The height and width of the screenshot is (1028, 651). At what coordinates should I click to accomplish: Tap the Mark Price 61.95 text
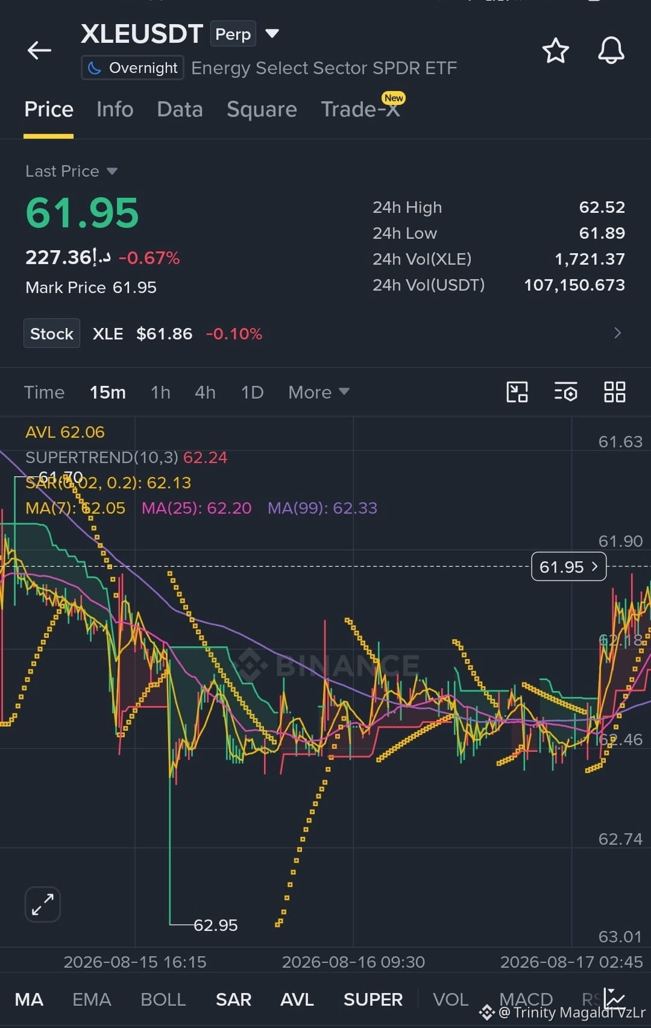[91, 288]
